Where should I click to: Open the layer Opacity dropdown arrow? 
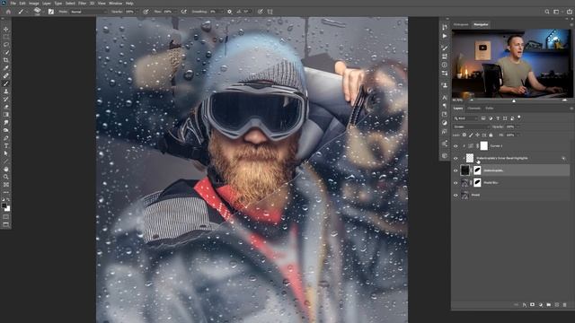(x=517, y=127)
